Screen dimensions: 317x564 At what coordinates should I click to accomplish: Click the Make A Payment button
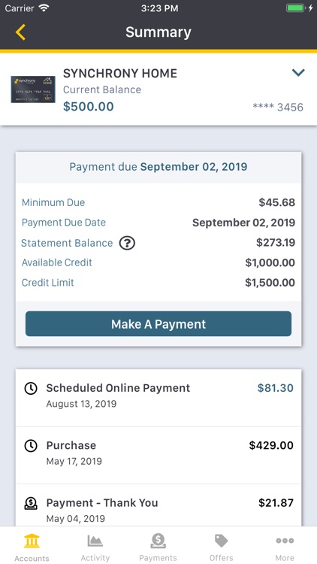pos(158,323)
